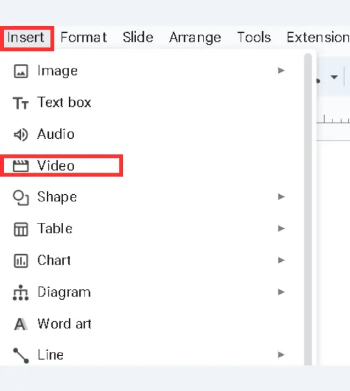Open the Arrange menu
Image resolution: width=350 pixels, height=391 pixels.
pyautogui.click(x=195, y=38)
